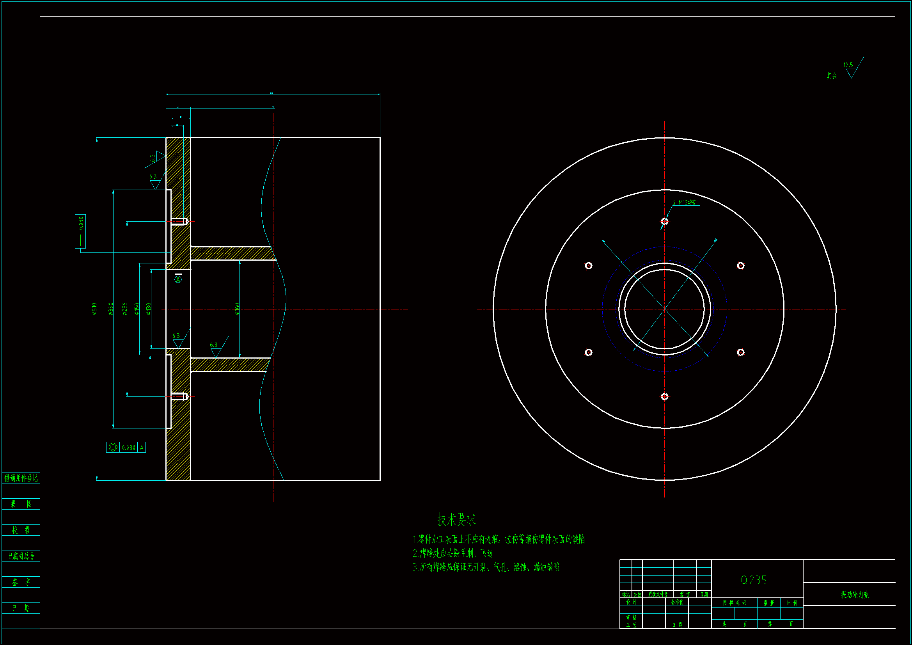Select the 振动轮内壳 part name text
Viewport: 912px width, 645px height.
(855, 595)
